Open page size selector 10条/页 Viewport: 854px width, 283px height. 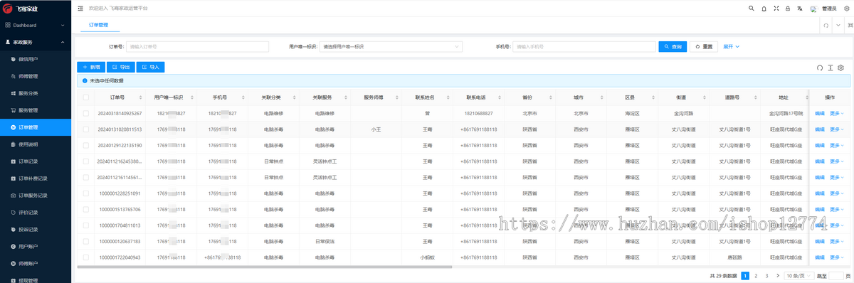click(799, 275)
